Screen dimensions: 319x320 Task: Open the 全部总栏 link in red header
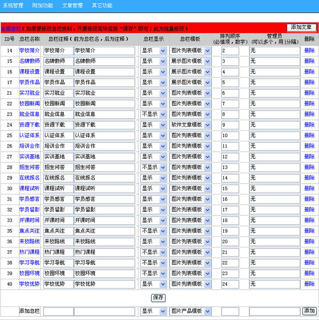pyautogui.click(x=11, y=29)
